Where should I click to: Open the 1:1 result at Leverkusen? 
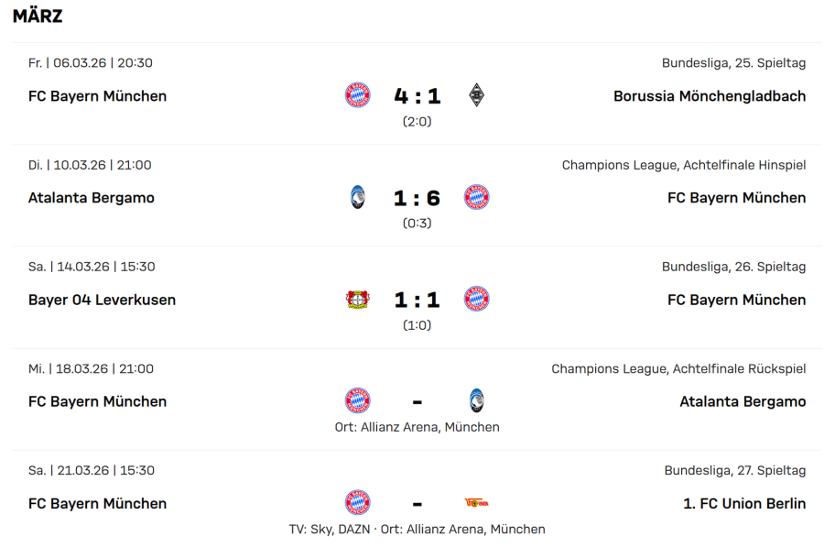[x=417, y=301]
